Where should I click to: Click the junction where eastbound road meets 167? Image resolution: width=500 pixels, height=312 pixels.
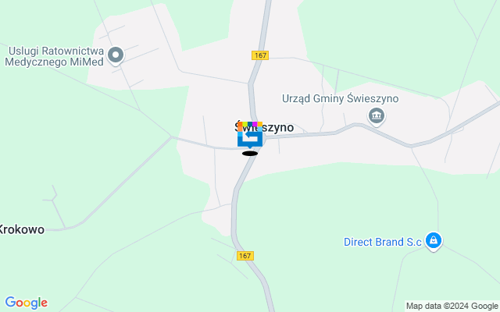coord(264,138)
